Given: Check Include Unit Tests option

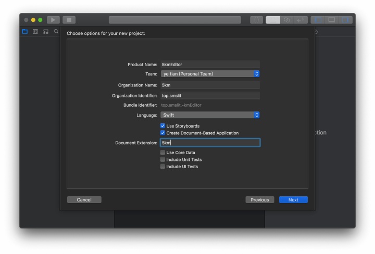Looking at the screenshot, I should [162, 159].
